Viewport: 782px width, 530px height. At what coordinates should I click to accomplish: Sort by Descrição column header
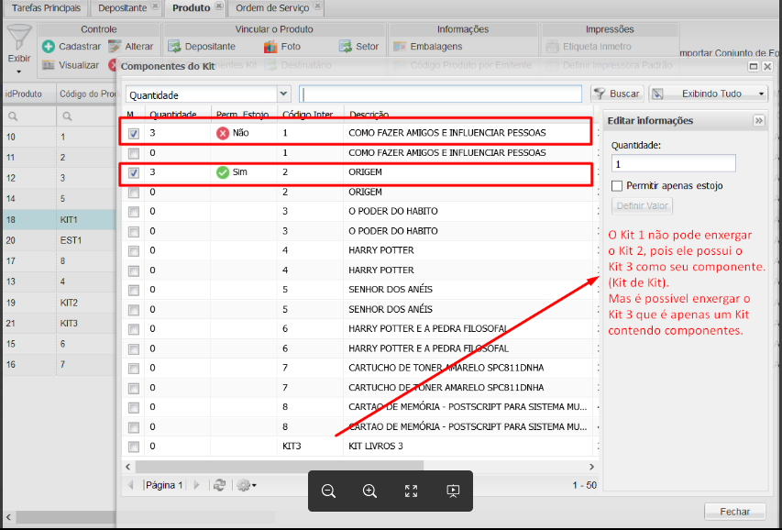[369, 115]
